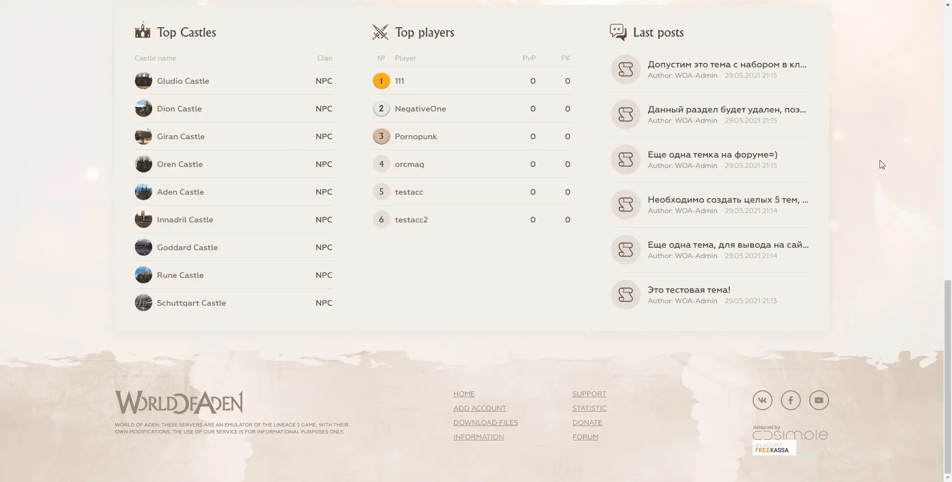Visit the FORUM footer link
Viewport: 952px width, 482px height.
pos(585,437)
